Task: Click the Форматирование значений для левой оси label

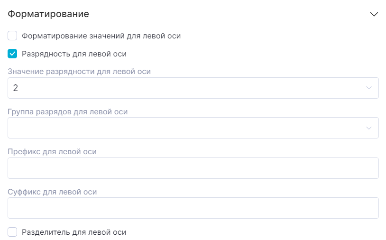Action: point(101,36)
